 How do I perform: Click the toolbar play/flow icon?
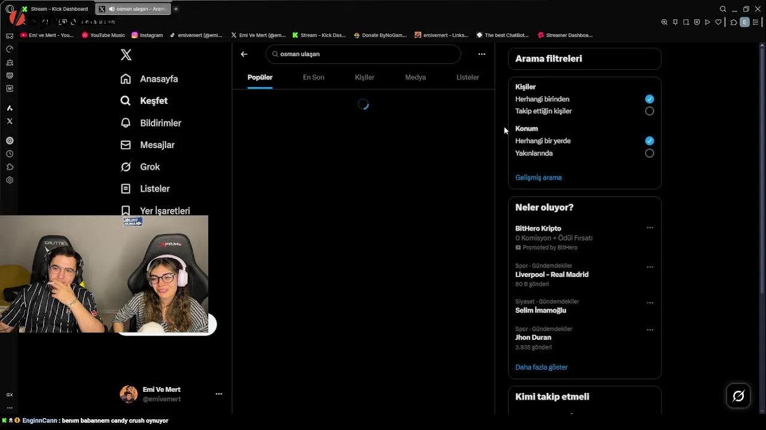pyautogui.click(x=707, y=22)
